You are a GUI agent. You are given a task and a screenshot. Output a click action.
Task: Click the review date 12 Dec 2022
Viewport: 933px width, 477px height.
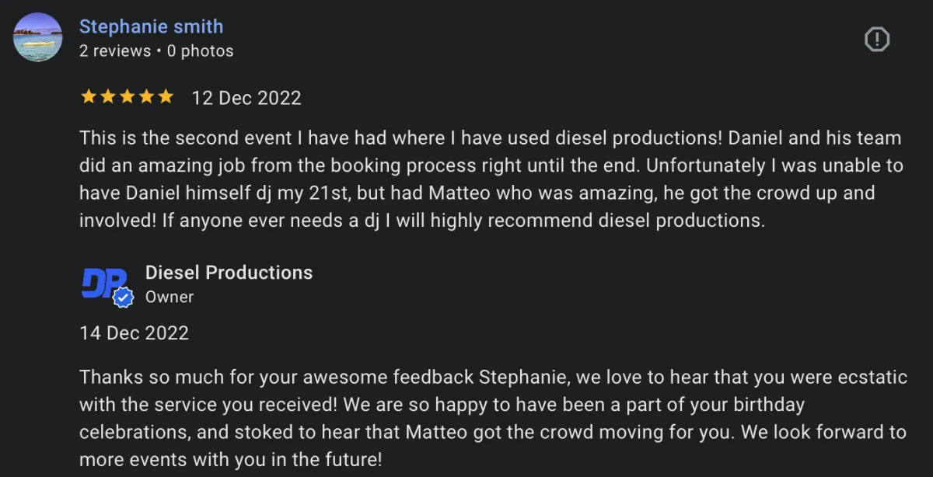(246, 98)
